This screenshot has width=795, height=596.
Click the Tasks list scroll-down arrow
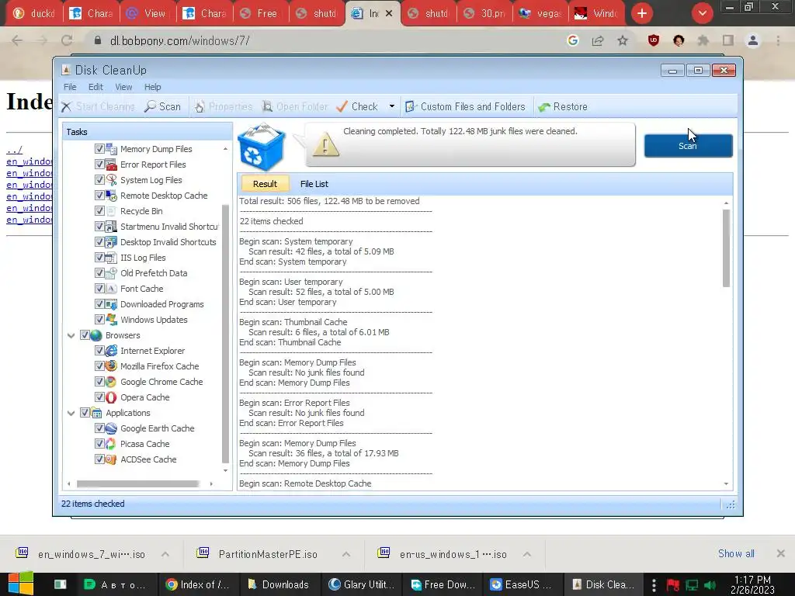pos(226,471)
